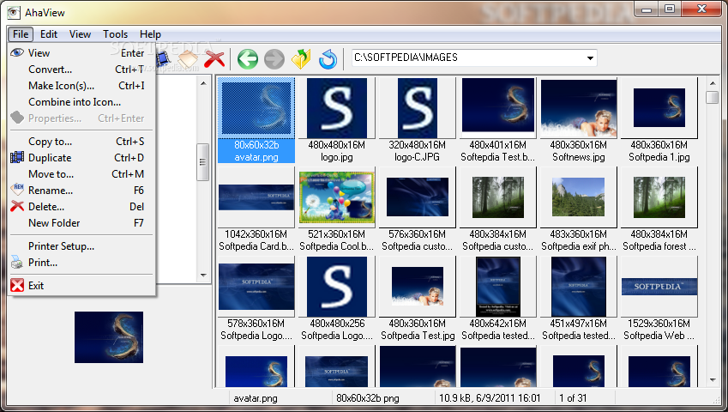The width and height of the screenshot is (728, 412).
Task: Choose Copy to... in File menu
Action: pos(81,142)
